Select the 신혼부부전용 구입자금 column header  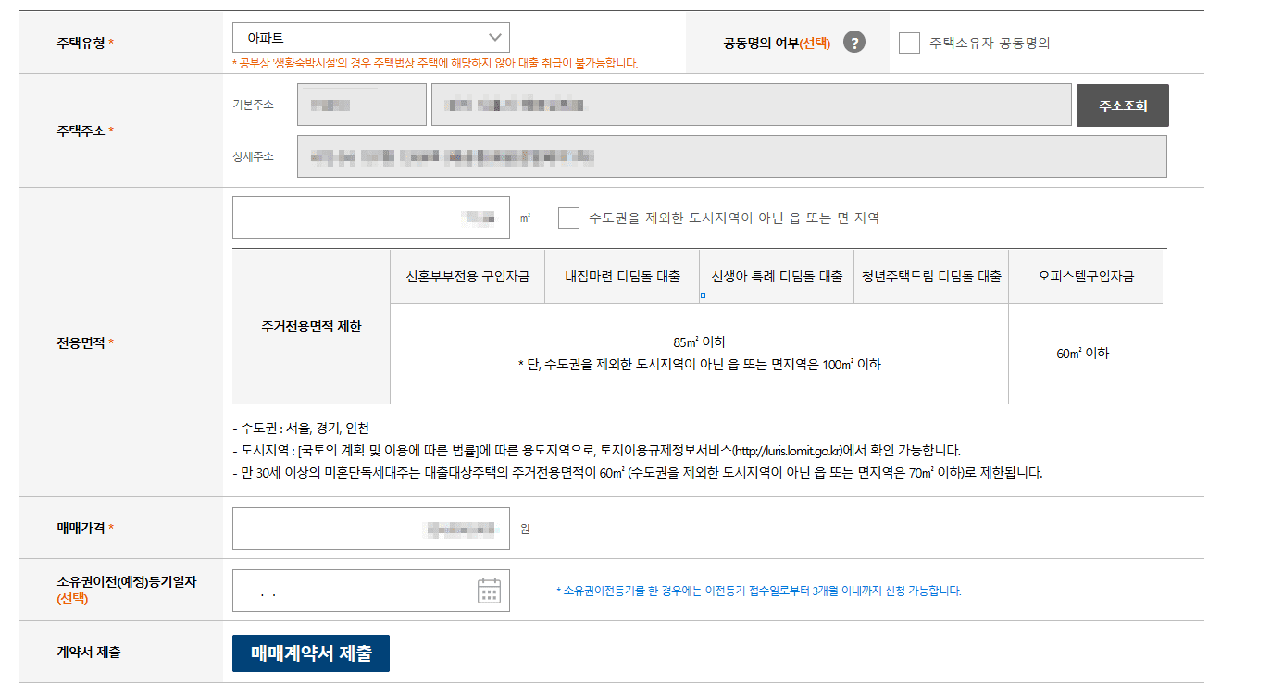point(468,276)
